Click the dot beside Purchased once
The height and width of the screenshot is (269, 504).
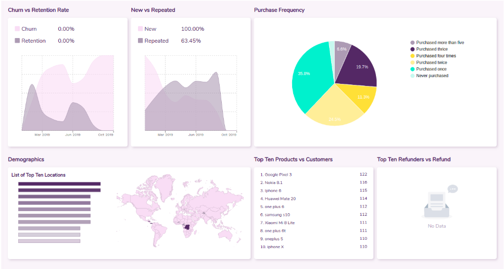(x=413, y=69)
